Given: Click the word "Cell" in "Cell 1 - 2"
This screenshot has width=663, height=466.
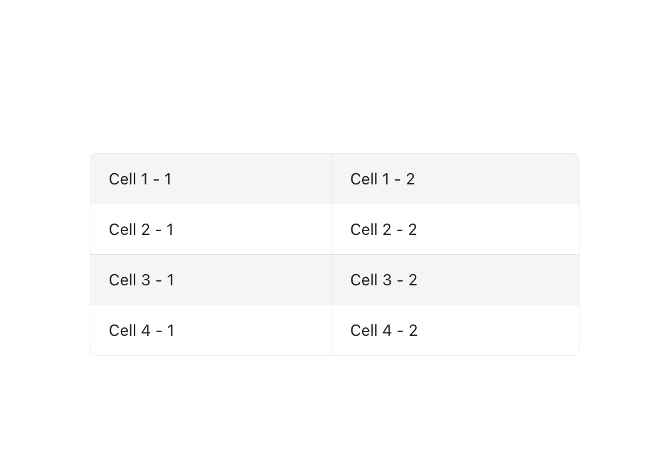Looking at the screenshot, I should [x=364, y=179].
